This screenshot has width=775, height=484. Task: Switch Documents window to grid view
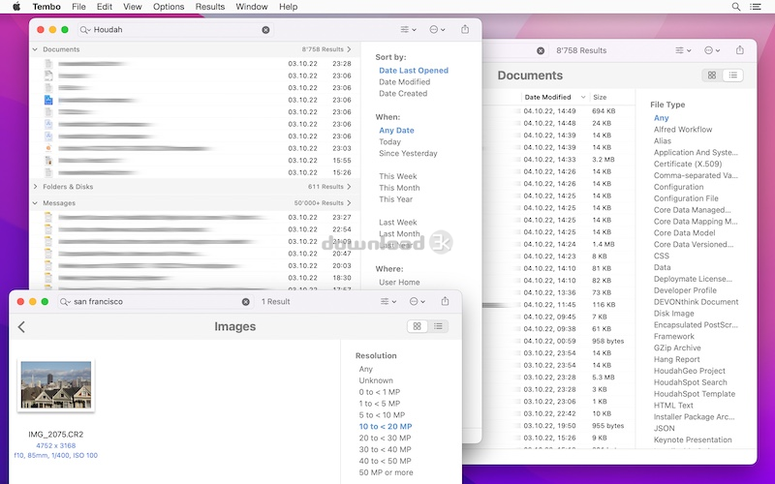(712, 76)
